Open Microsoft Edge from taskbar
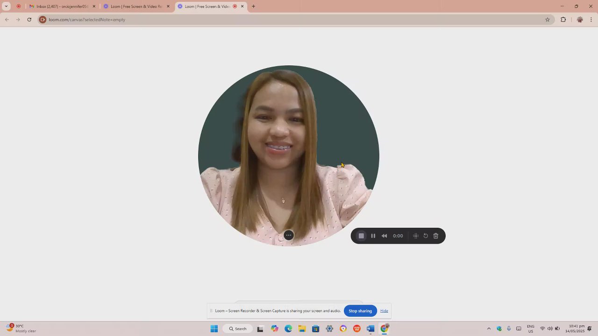This screenshot has height=336, width=598. pos(288,329)
